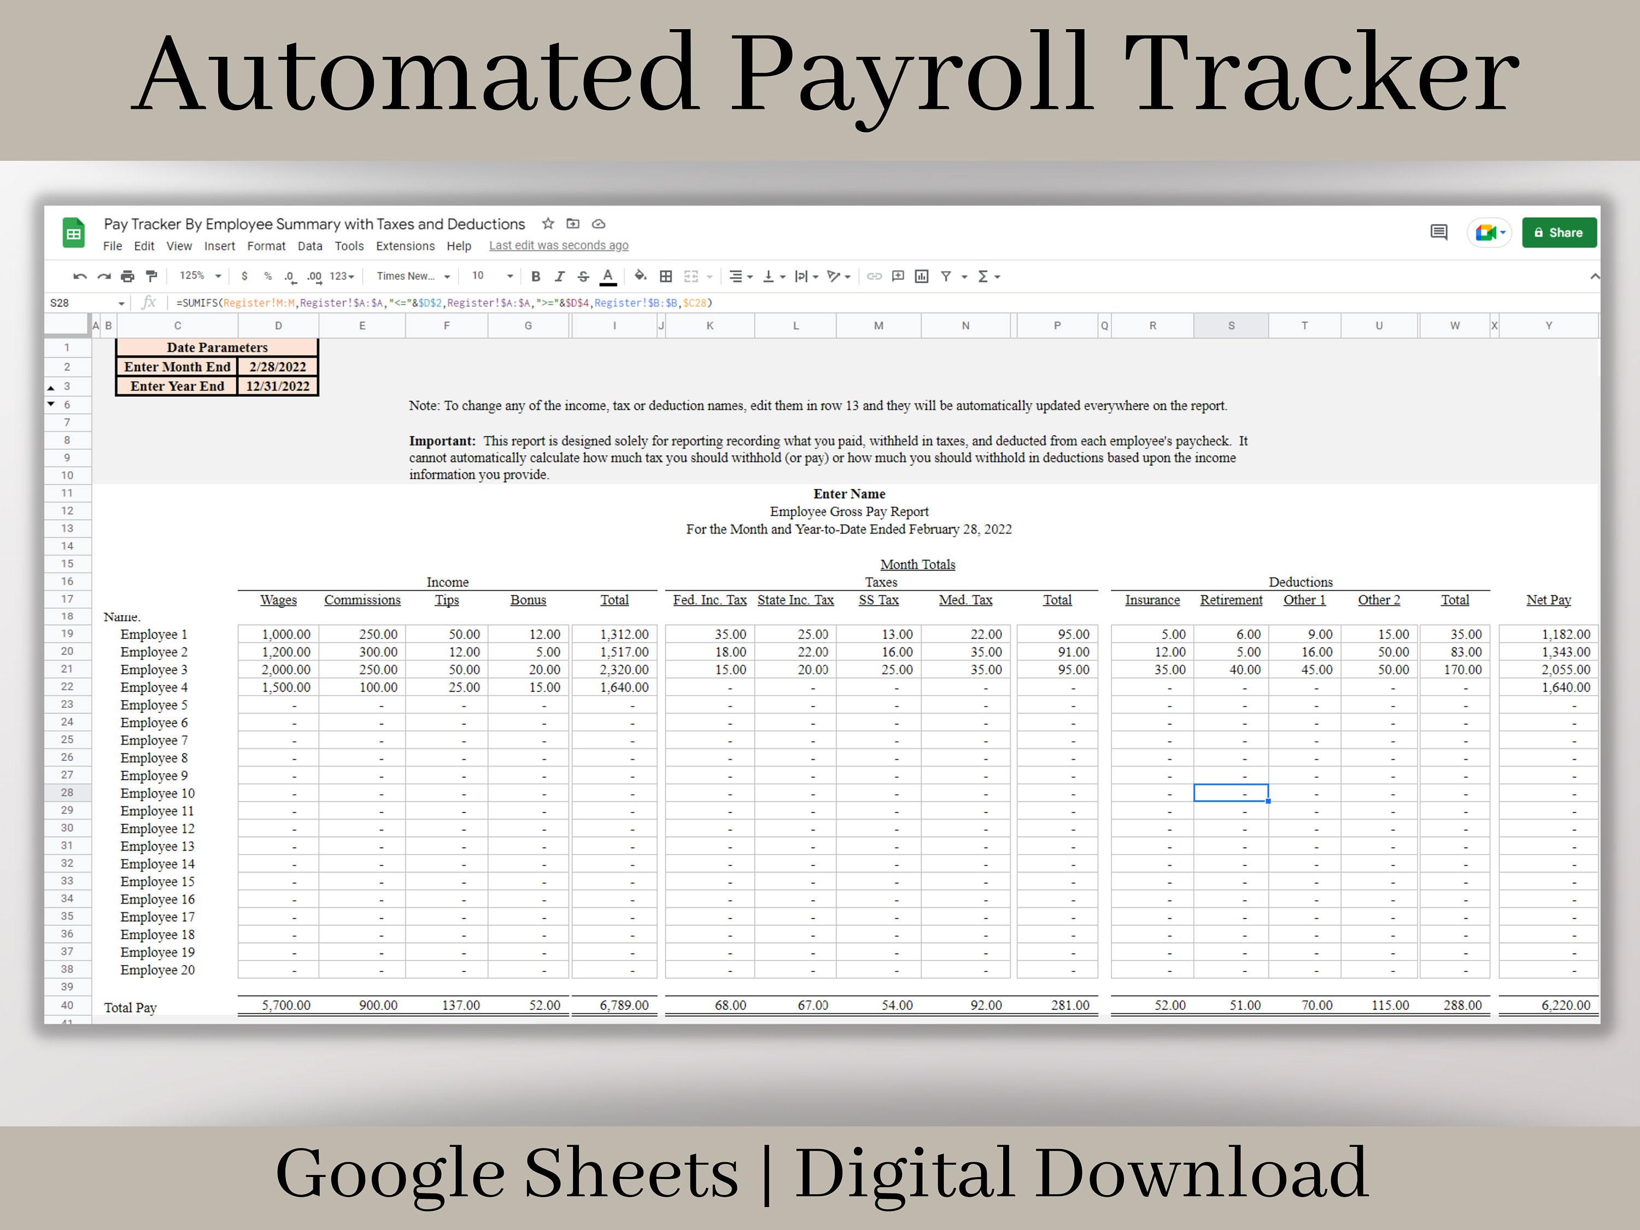This screenshot has height=1230, width=1640.
Task: Open horizontal align dropdown
Action: pyautogui.click(x=741, y=277)
